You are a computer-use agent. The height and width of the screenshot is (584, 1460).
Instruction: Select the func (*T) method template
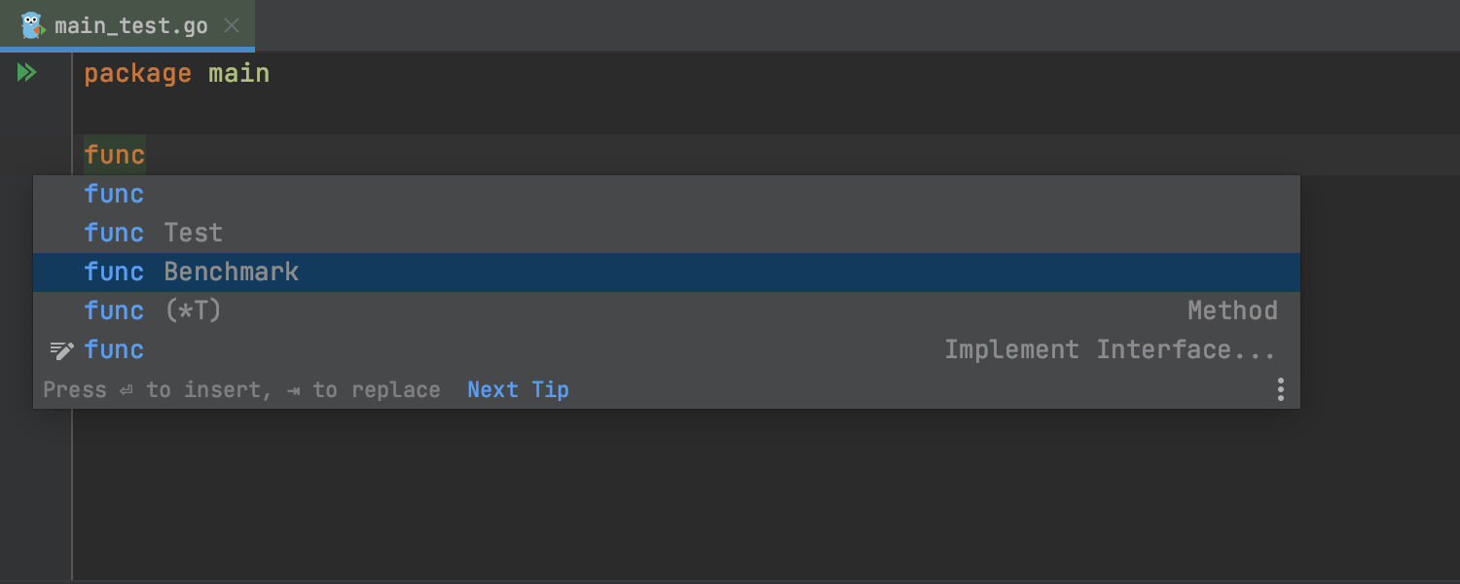667,311
